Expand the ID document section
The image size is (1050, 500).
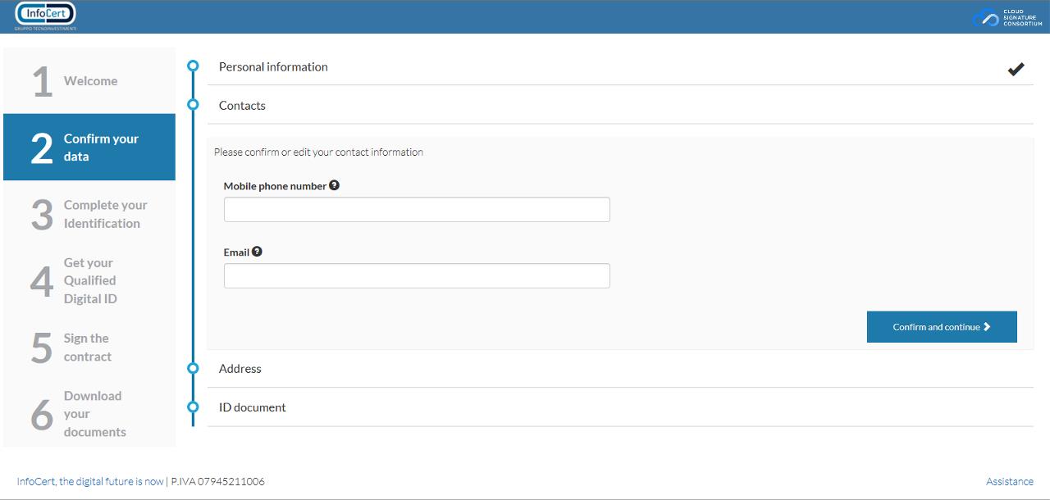620,407
